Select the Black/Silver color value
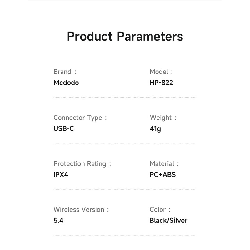The image size is (250, 250). [x=168, y=220]
